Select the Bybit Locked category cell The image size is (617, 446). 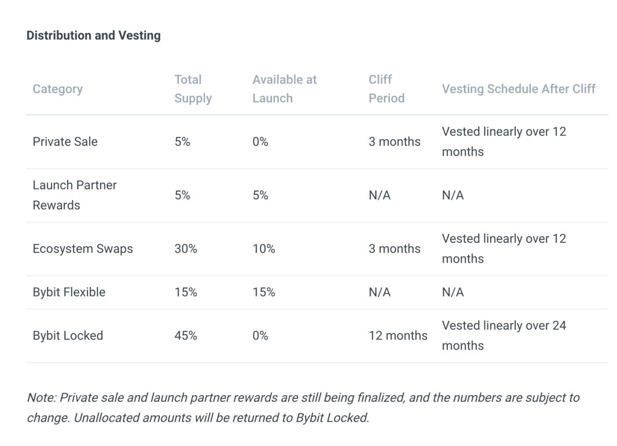[x=68, y=336]
